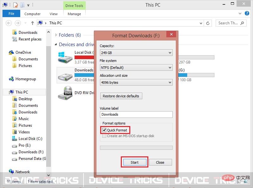Click the This PC system icon in title bar

5,5
